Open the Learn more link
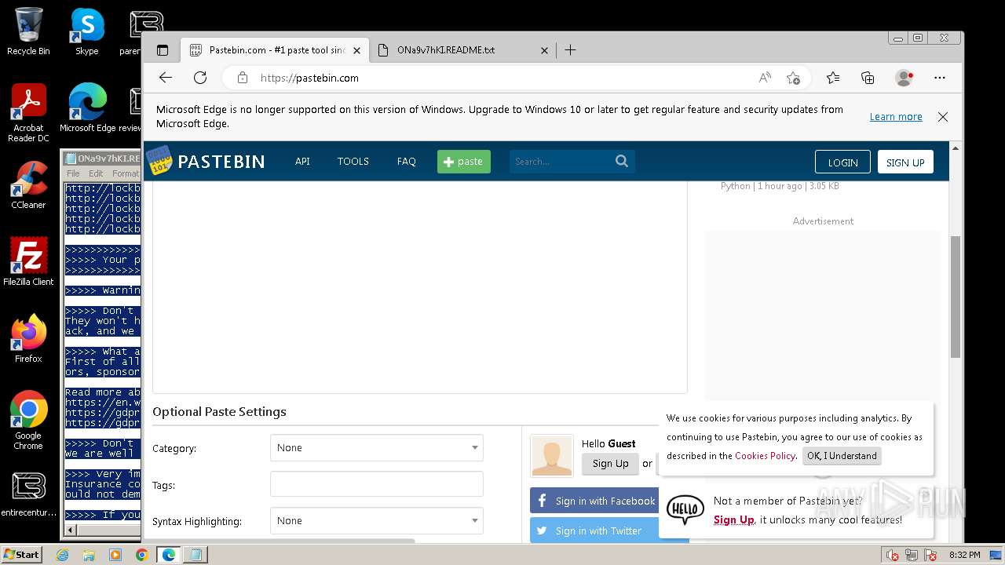This screenshot has height=565, width=1005. [x=896, y=117]
